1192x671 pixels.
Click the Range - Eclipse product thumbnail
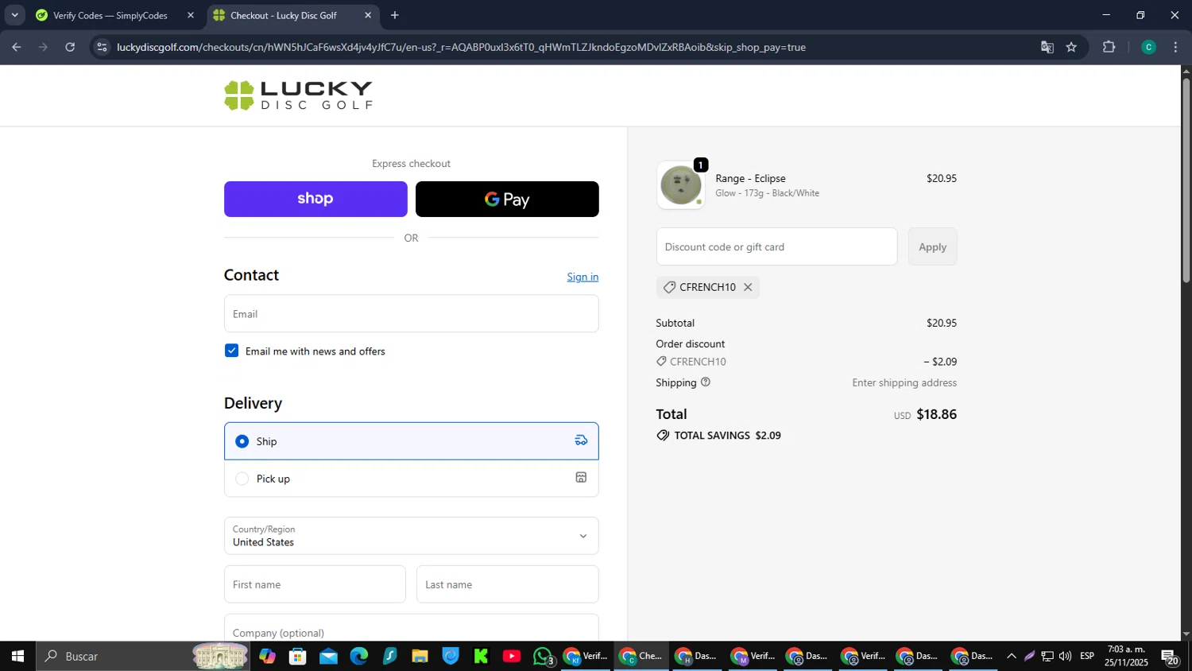[x=681, y=185]
